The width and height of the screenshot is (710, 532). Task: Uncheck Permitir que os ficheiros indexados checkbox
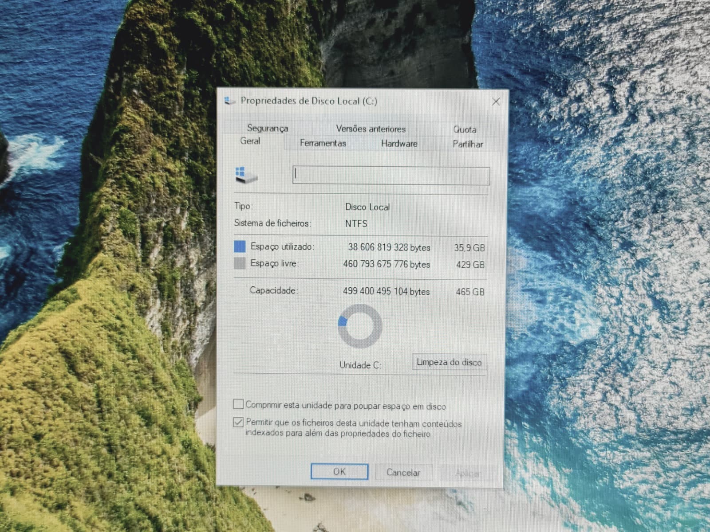(x=238, y=422)
